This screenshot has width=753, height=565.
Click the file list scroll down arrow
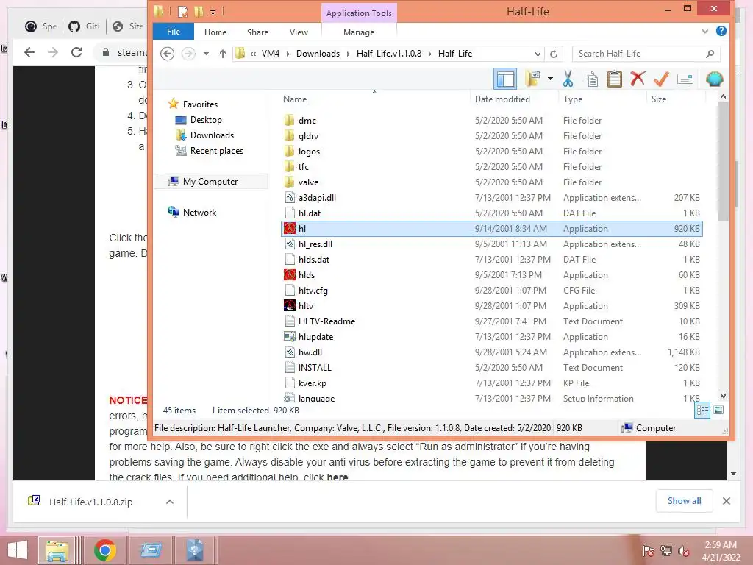click(724, 396)
